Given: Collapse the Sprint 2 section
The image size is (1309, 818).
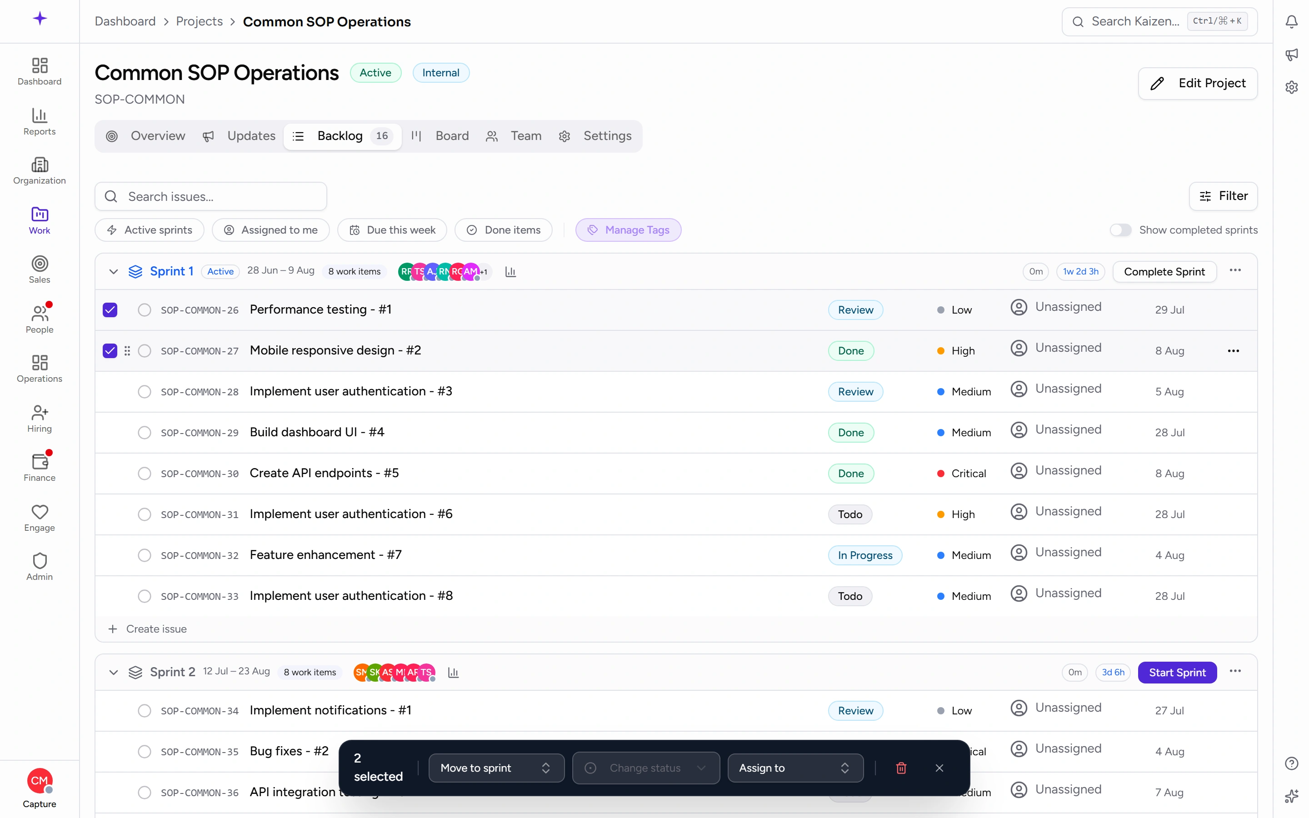Looking at the screenshot, I should pos(114,673).
